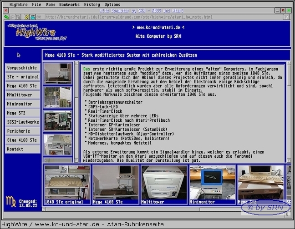Open Vorgeschichte sidebar link
The height and width of the screenshot is (229, 295).
pos(23,68)
